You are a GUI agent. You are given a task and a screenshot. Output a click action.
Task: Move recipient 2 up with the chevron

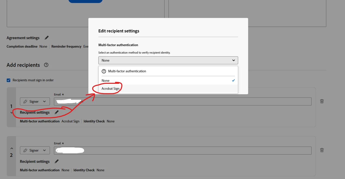(x=11, y=149)
